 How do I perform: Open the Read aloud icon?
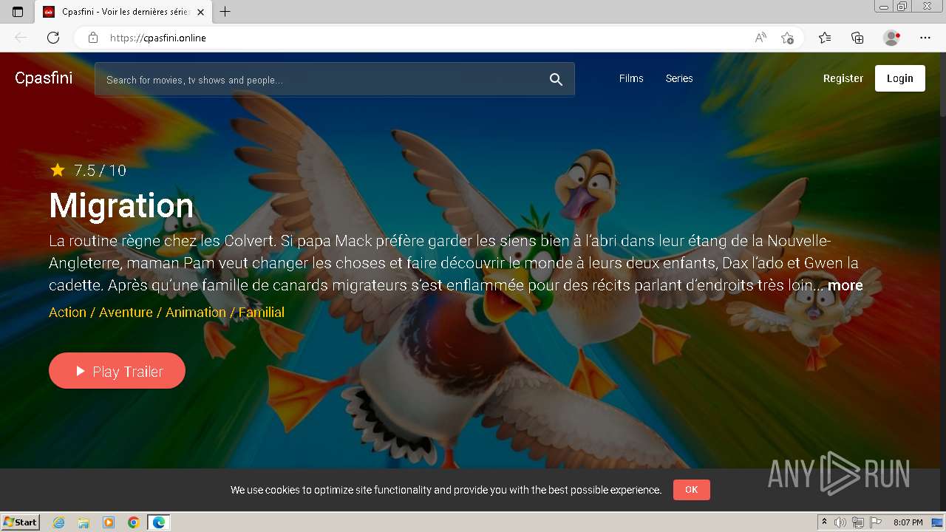(760, 38)
